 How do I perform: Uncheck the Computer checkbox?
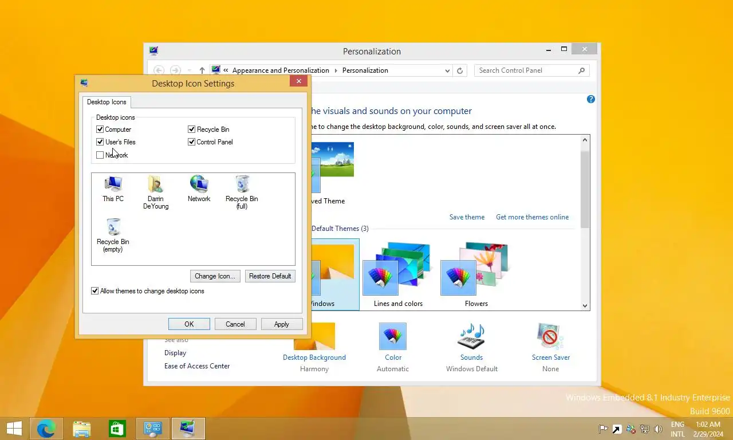100,129
